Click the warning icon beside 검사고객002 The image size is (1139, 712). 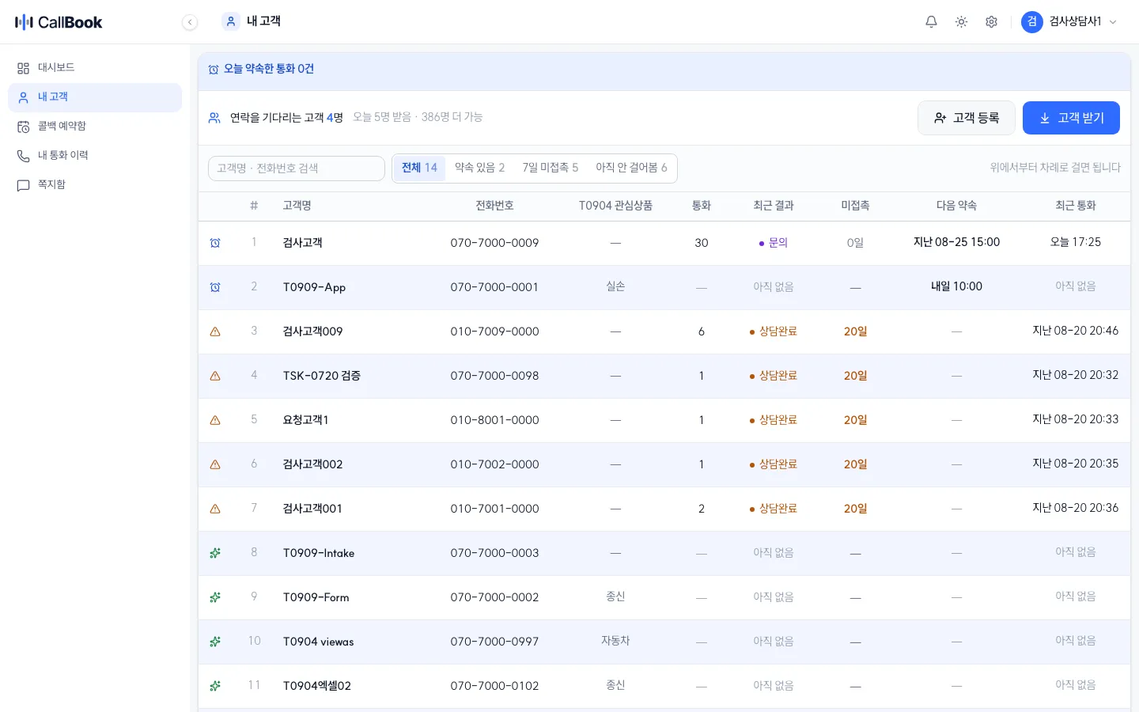(x=215, y=464)
